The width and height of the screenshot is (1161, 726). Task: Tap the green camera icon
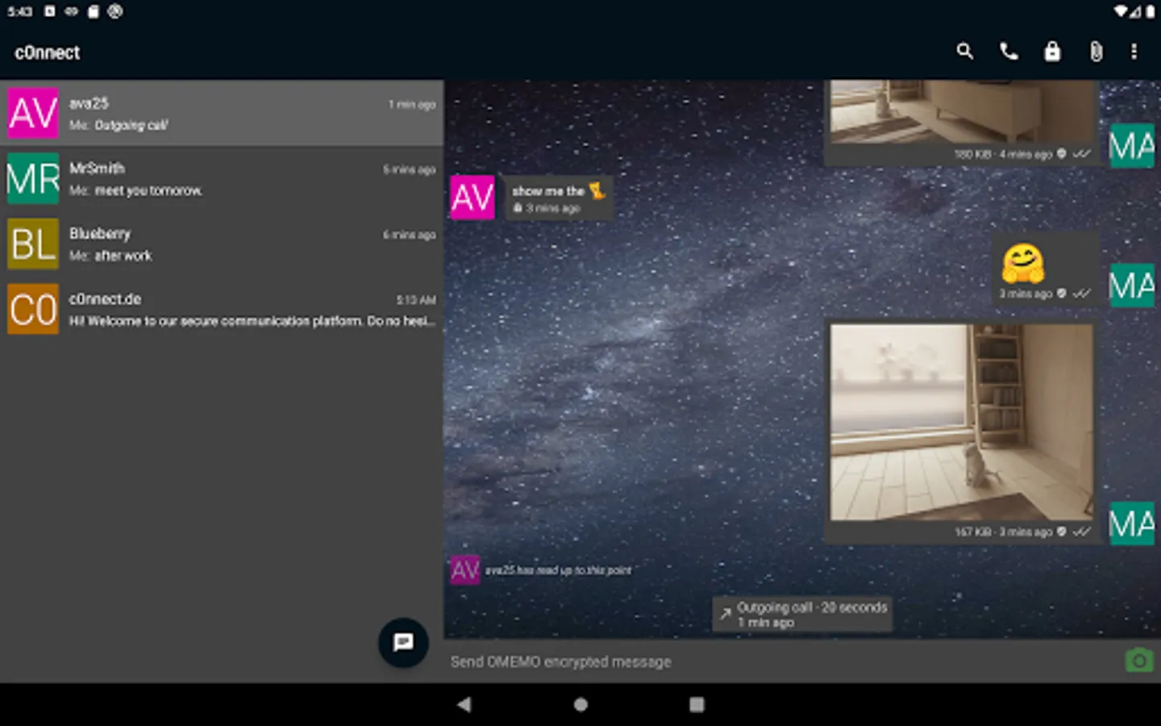(x=1138, y=661)
